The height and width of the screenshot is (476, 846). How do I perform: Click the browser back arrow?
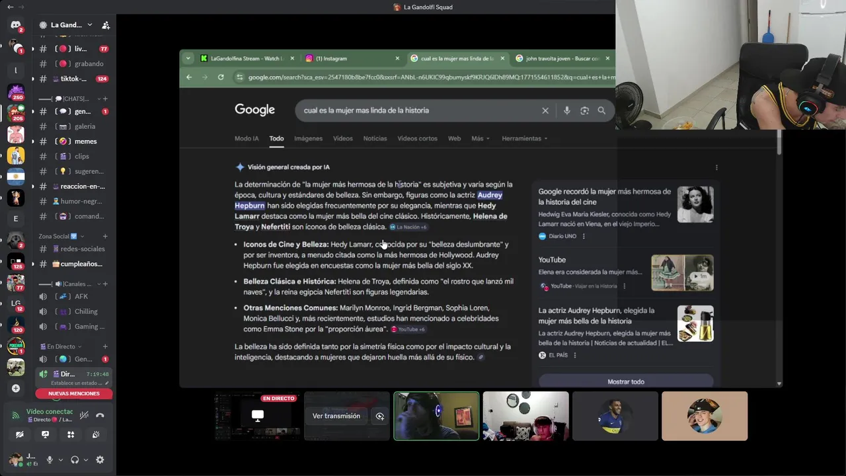coord(189,77)
